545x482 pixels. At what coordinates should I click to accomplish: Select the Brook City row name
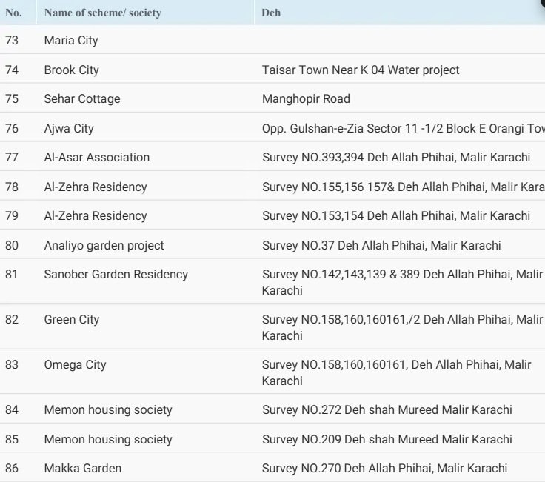(71, 70)
